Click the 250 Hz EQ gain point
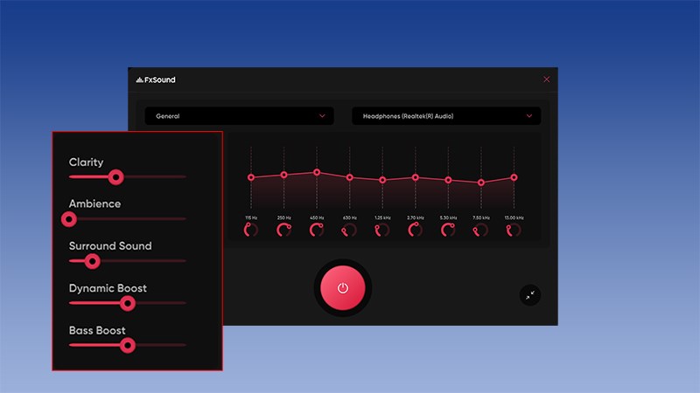Image resolution: width=700 pixels, height=393 pixels. pyautogui.click(x=283, y=175)
